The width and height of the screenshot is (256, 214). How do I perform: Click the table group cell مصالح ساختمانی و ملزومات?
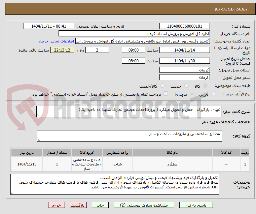87,164
